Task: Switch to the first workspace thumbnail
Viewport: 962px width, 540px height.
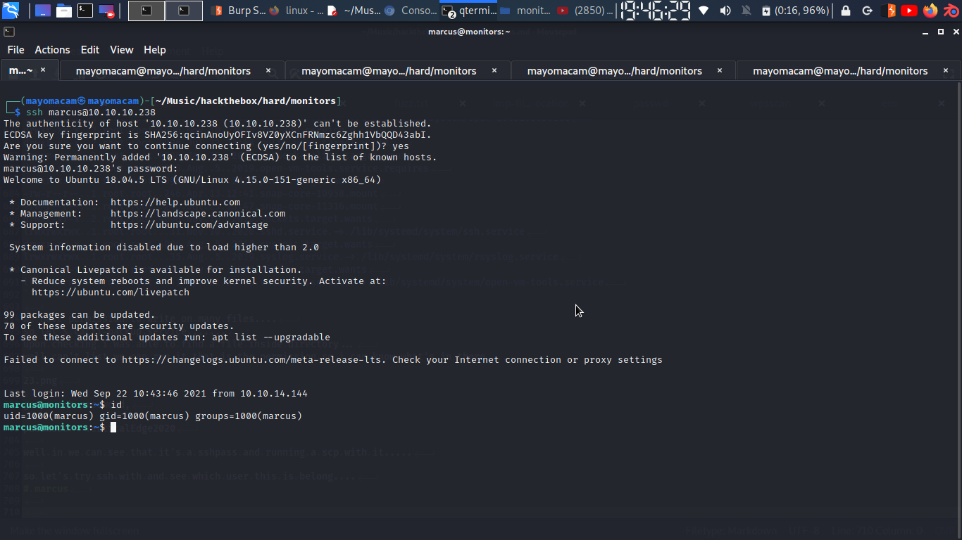Action: [146, 11]
